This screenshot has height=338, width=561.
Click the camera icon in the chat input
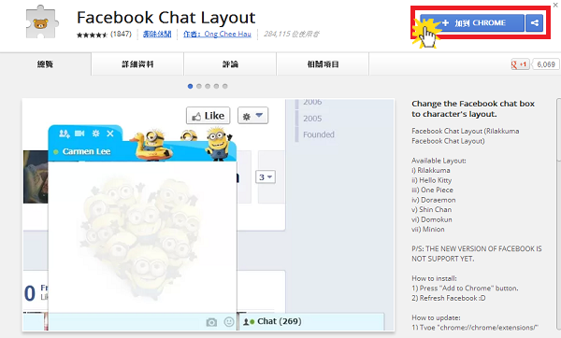[211, 322]
